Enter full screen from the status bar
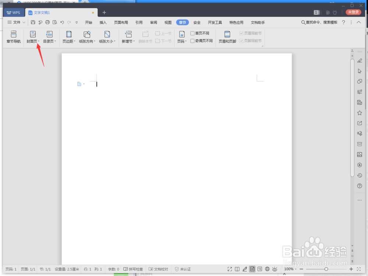The width and height of the screenshot is (368, 276). [230, 269]
